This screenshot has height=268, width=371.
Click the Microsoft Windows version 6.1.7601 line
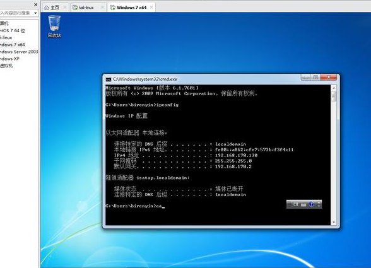point(152,88)
